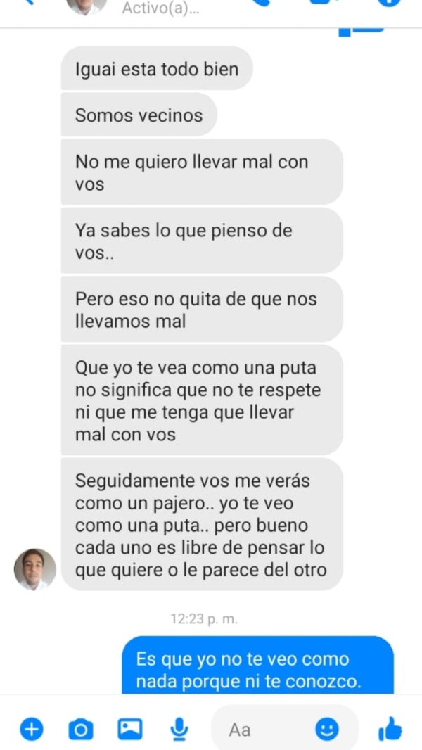Open the emoji picker smiley icon
This screenshot has width=422, height=750.
click(x=327, y=730)
